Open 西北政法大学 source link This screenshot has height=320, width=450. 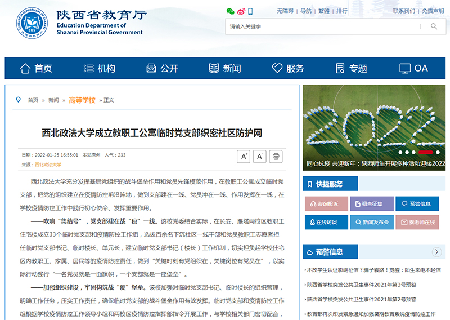click(48, 165)
